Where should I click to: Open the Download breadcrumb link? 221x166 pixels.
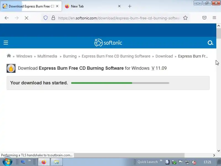[164, 56]
